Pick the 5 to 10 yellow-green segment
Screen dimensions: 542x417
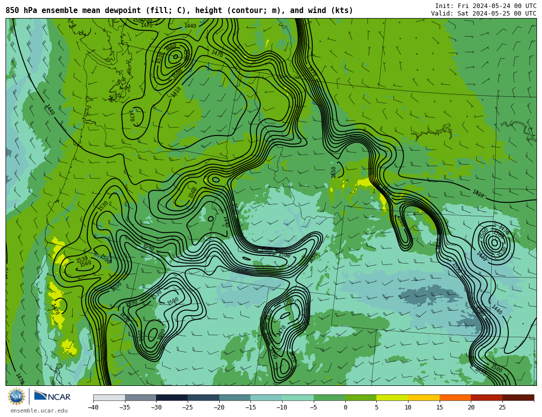(392, 397)
